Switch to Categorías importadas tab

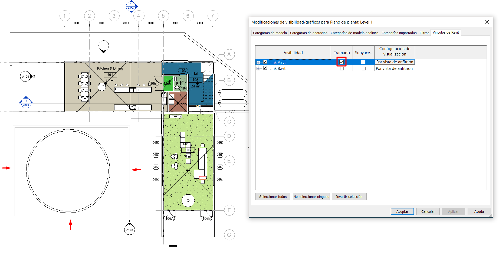(399, 33)
